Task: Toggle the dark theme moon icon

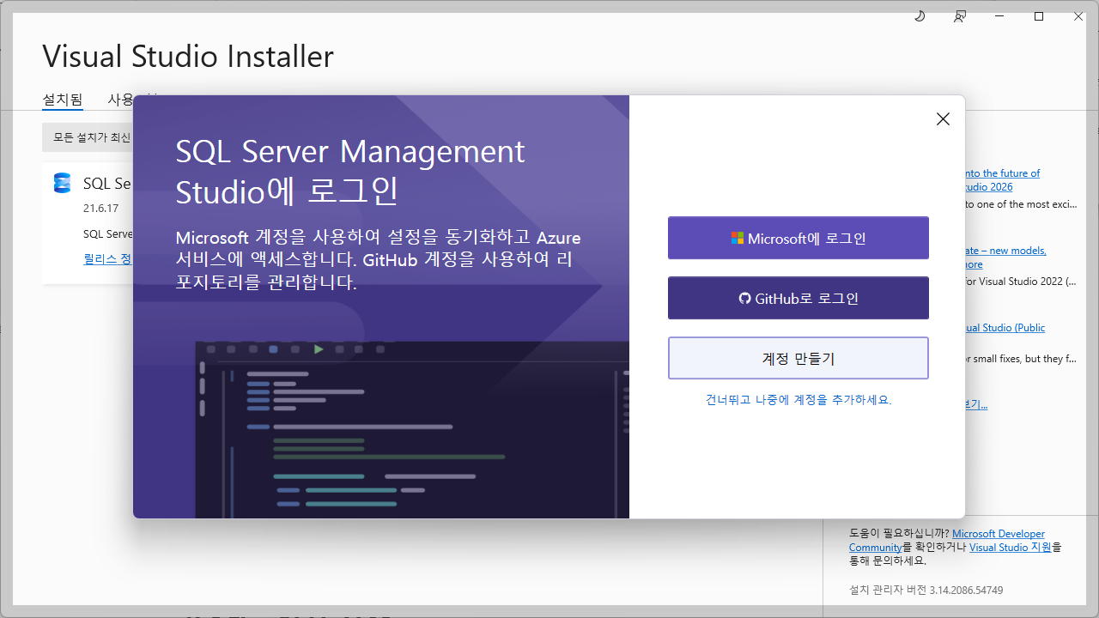Action: click(x=920, y=16)
